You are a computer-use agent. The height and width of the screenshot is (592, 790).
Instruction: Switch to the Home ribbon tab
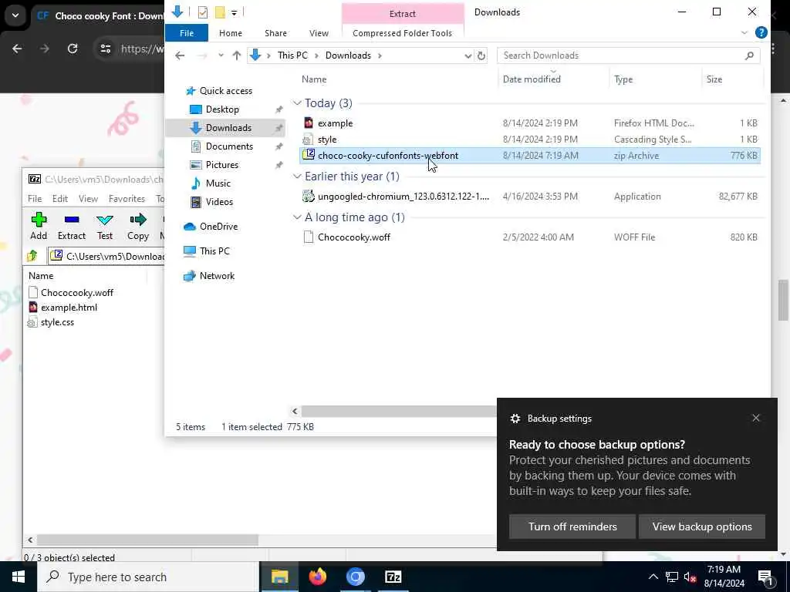pyautogui.click(x=231, y=32)
